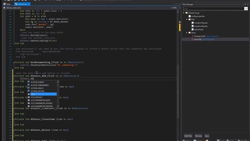250x141 pixels.
Task: Pick ACTION_TABLENAMES from the autocomplete list
Action: click(x=40, y=85)
